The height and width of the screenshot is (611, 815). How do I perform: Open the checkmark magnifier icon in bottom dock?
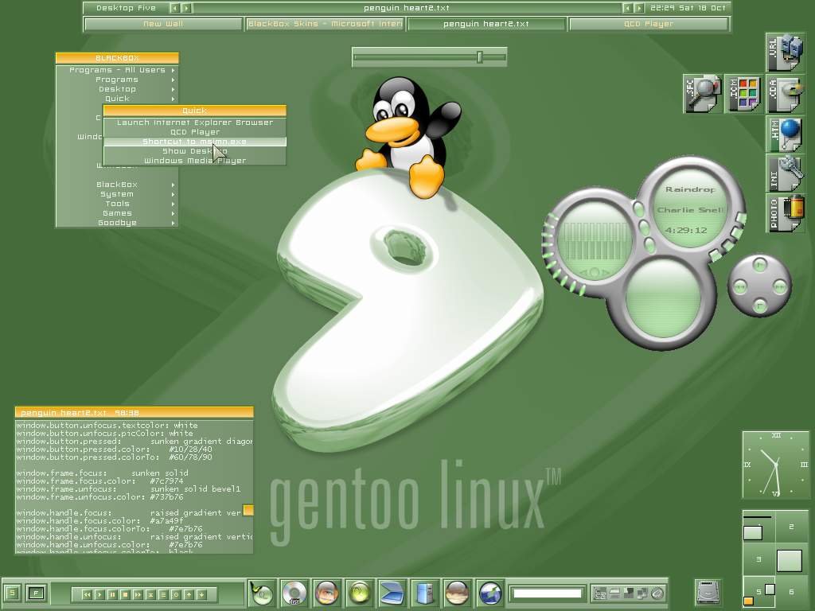tap(261, 593)
